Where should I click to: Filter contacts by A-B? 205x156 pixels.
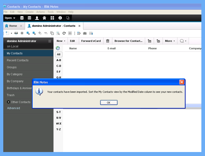pos(59,60)
